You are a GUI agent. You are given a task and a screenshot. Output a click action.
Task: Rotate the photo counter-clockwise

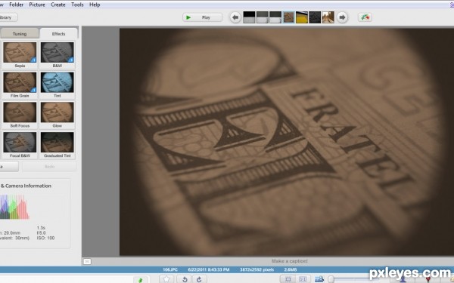tap(185, 279)
